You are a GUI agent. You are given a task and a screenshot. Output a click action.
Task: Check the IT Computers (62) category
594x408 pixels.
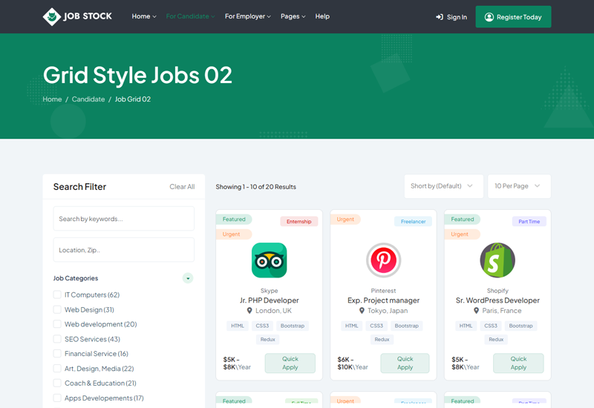pyautogui.click(x=57, y=295)
